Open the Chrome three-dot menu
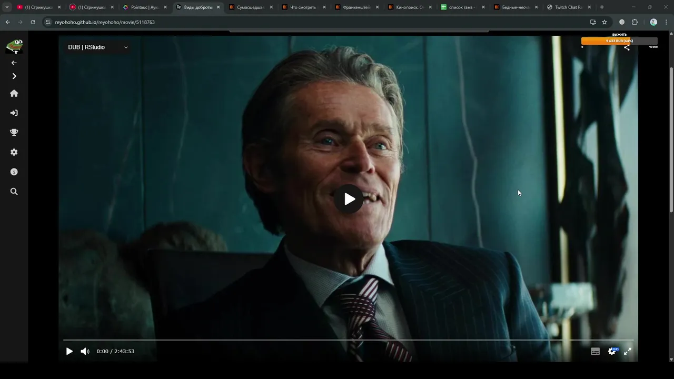The height and width of the screenshot is (379, 674). click(x=666, y=22)
